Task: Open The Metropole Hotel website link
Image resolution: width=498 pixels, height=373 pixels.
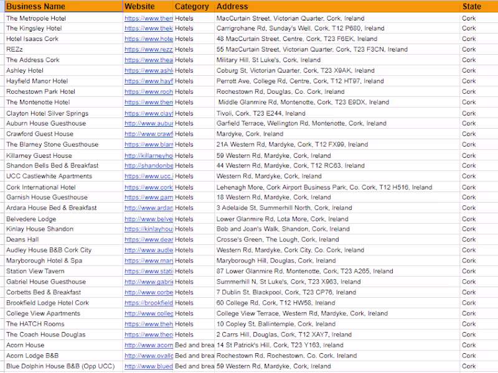Action: coord(149,19)
